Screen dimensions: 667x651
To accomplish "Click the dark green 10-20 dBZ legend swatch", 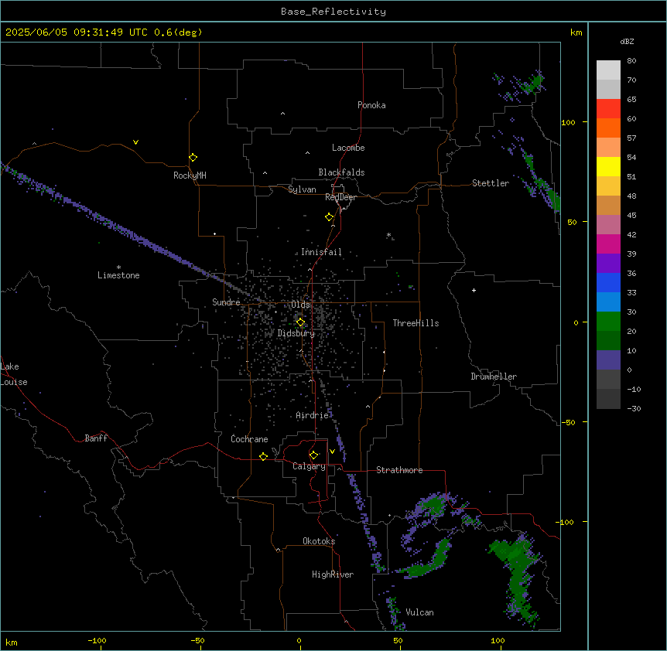I will [608, 341].
